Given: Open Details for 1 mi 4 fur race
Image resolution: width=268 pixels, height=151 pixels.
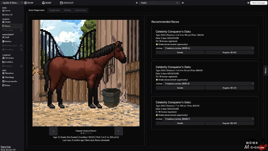Looking at the screenshot, I should (x=180, y=88).
